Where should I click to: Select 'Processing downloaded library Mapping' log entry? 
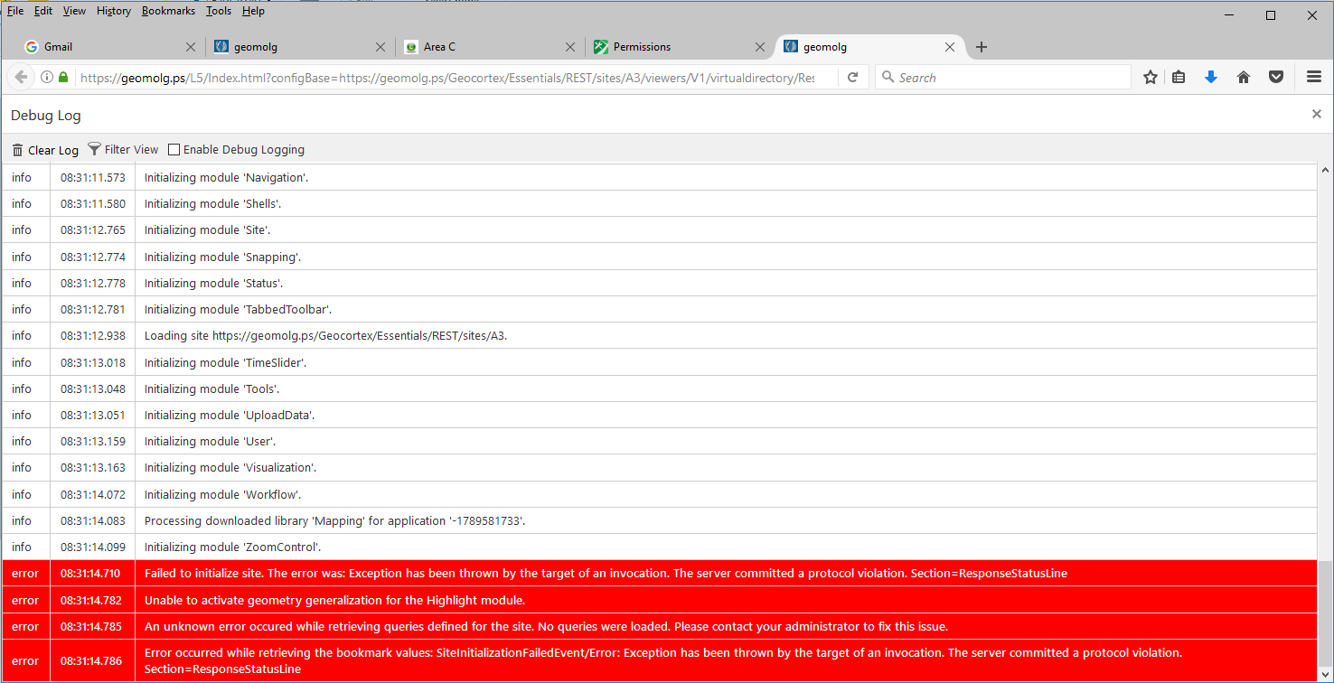[x=660, y=520]
